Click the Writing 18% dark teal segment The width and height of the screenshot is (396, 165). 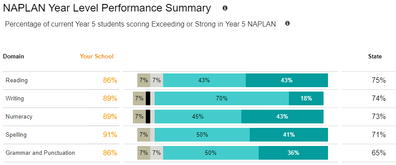tap(306, 98)
